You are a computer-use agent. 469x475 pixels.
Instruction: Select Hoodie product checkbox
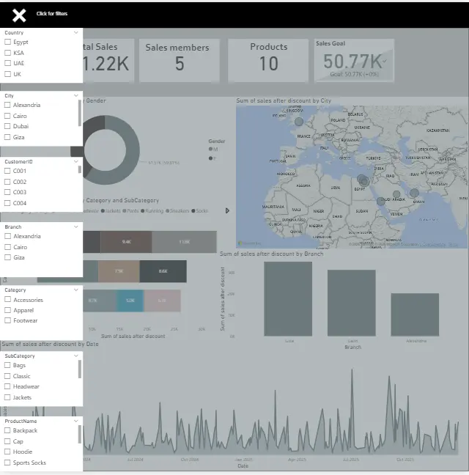click(7, 452)
